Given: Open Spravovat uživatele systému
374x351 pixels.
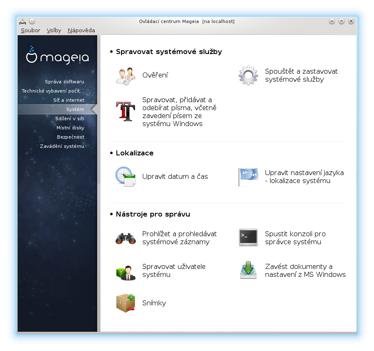Looking at the screenshot, I should pyautogui.click(x=174, y=271).
